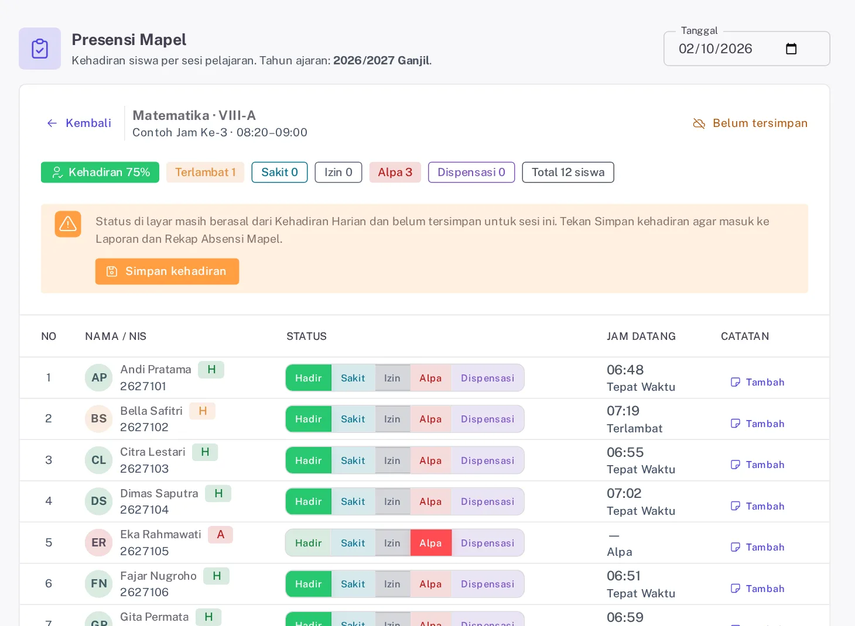Set Bella Safitri status to Alpa
Viewport: 855px width, 626px height.
[430, 419]
